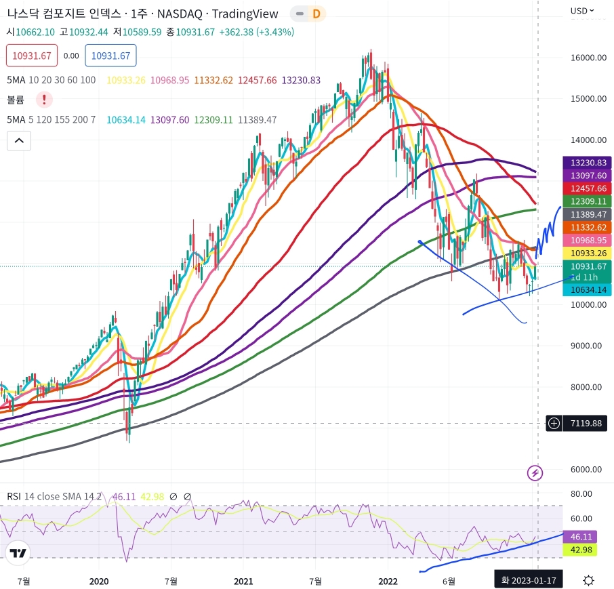The height and width of the screenshot is (589, 614).
Task: Click the volume indicator error warning icon
Action: click(44, 100)
